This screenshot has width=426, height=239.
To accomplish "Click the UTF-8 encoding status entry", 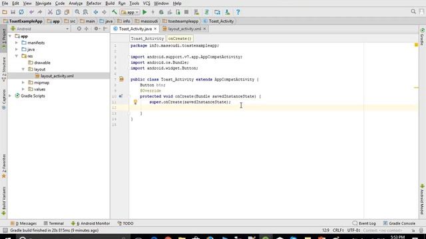I will 353,230.
